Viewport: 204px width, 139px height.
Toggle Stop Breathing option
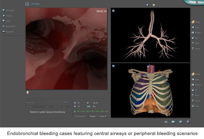point(9,26)
